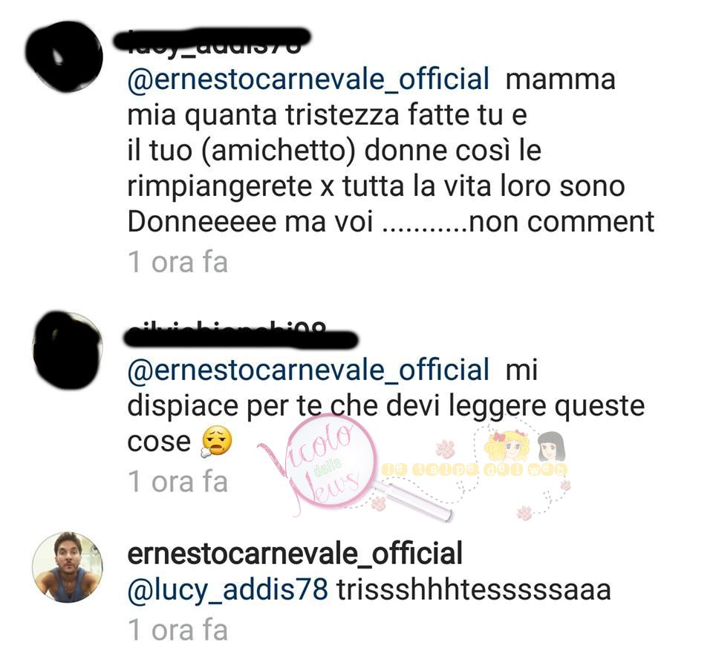Open @ernestocarnevale_official mention in first comment
The width and height of the screenshot is (713, 648).
coord(308,79)
